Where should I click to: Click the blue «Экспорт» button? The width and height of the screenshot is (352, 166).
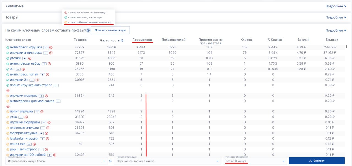pos(317,161)
